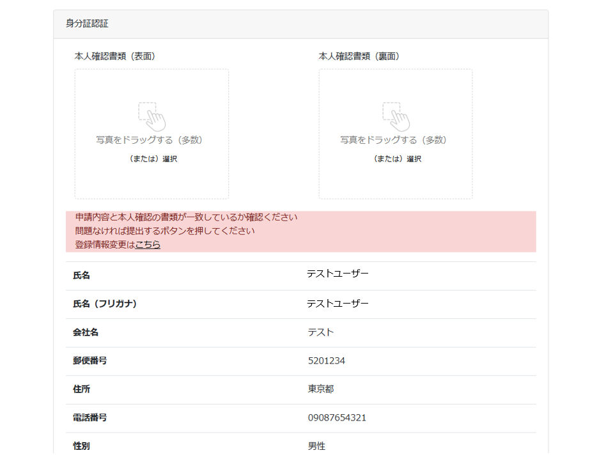590x471 pixels.
Task: Click the 電話番号 row label
Action: (x=90, y=418)
